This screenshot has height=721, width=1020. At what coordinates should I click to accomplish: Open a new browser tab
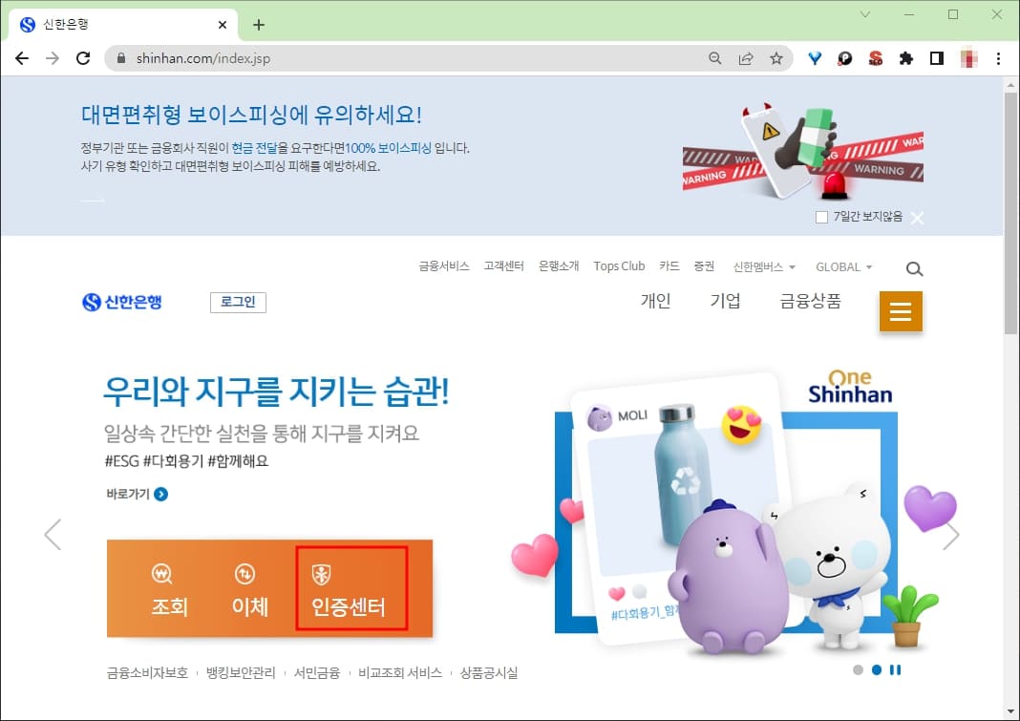pyautogui.click(x=258, y=25)
